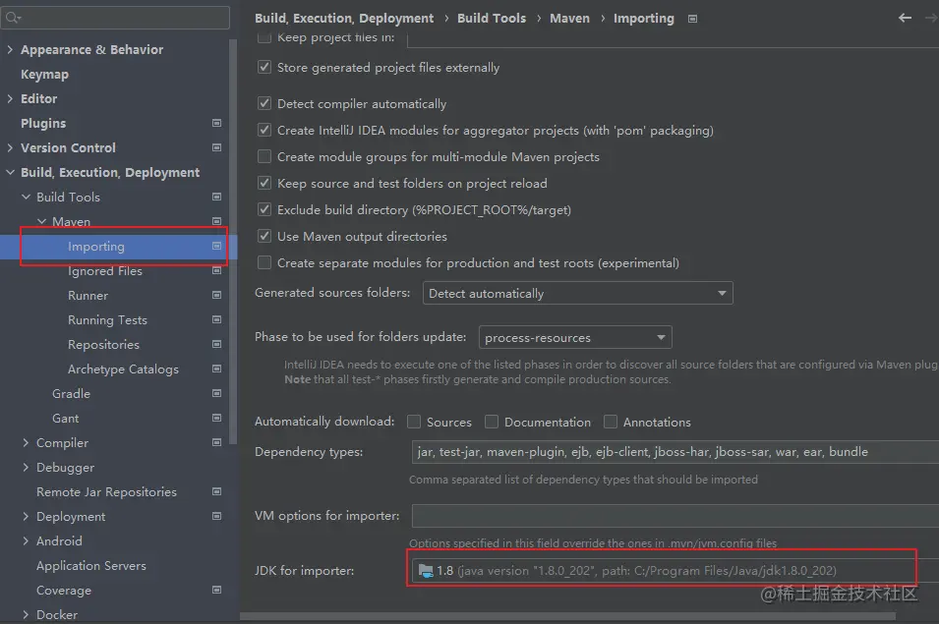
Task: Click the project-level icon next to Importing breadcrumb
Action: point(692,19)
